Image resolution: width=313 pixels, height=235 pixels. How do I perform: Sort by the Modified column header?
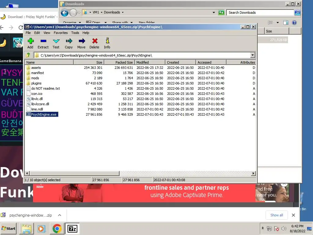150,62
